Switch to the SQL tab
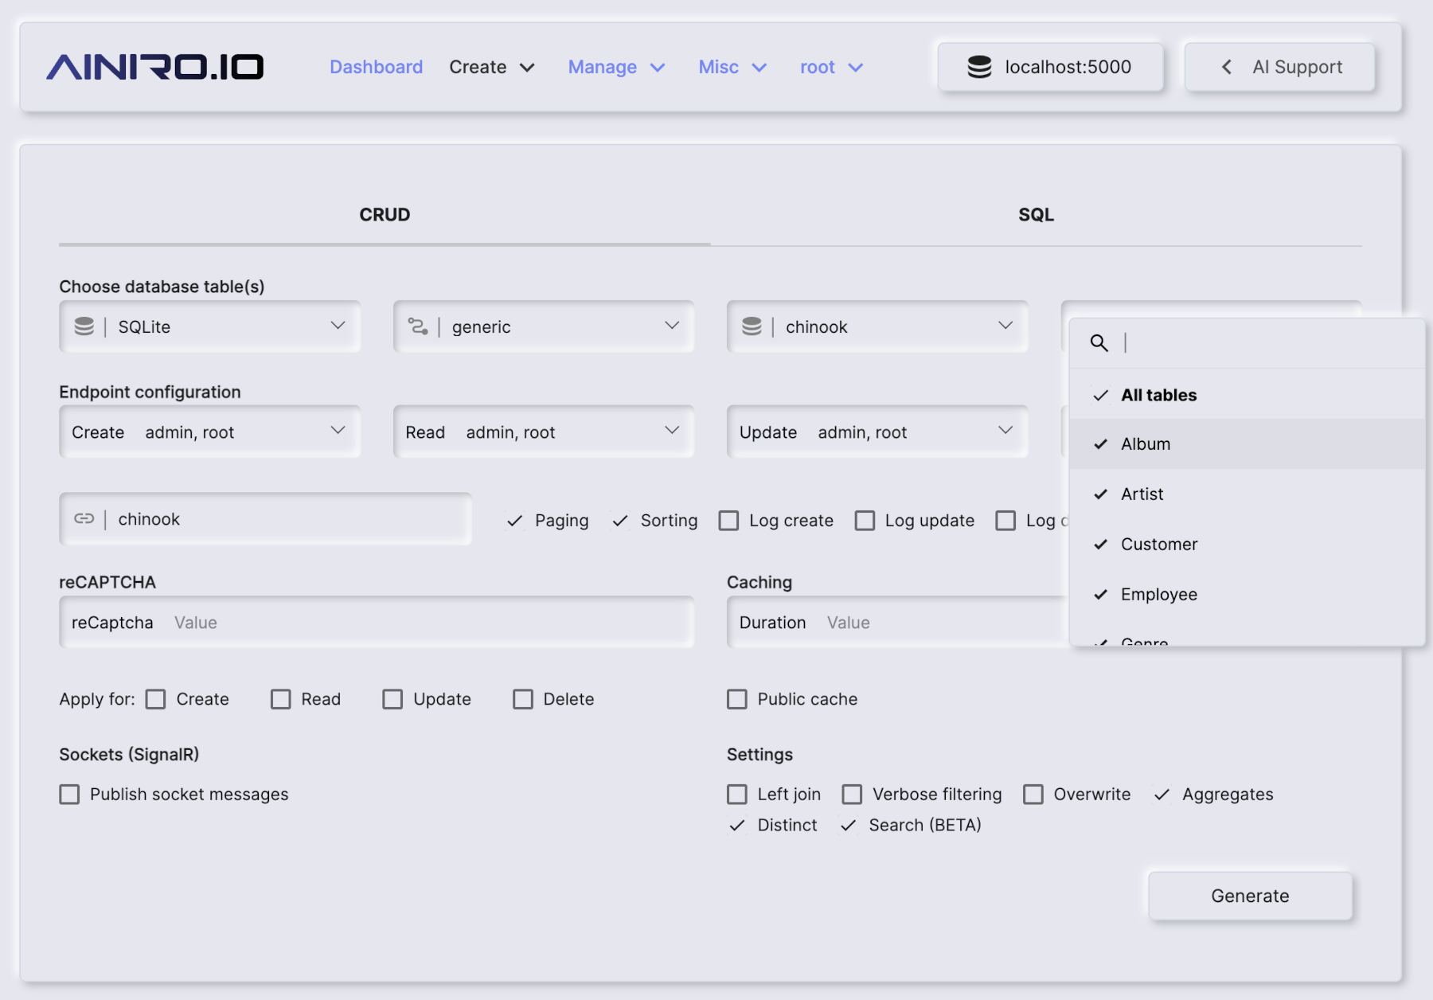Viewport: 1433px width, 1000px height. pos(1035,214)
